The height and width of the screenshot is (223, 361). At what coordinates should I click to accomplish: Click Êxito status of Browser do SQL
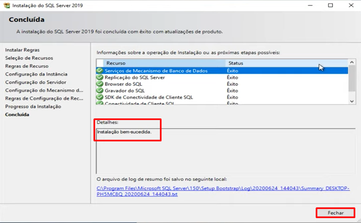232,84
